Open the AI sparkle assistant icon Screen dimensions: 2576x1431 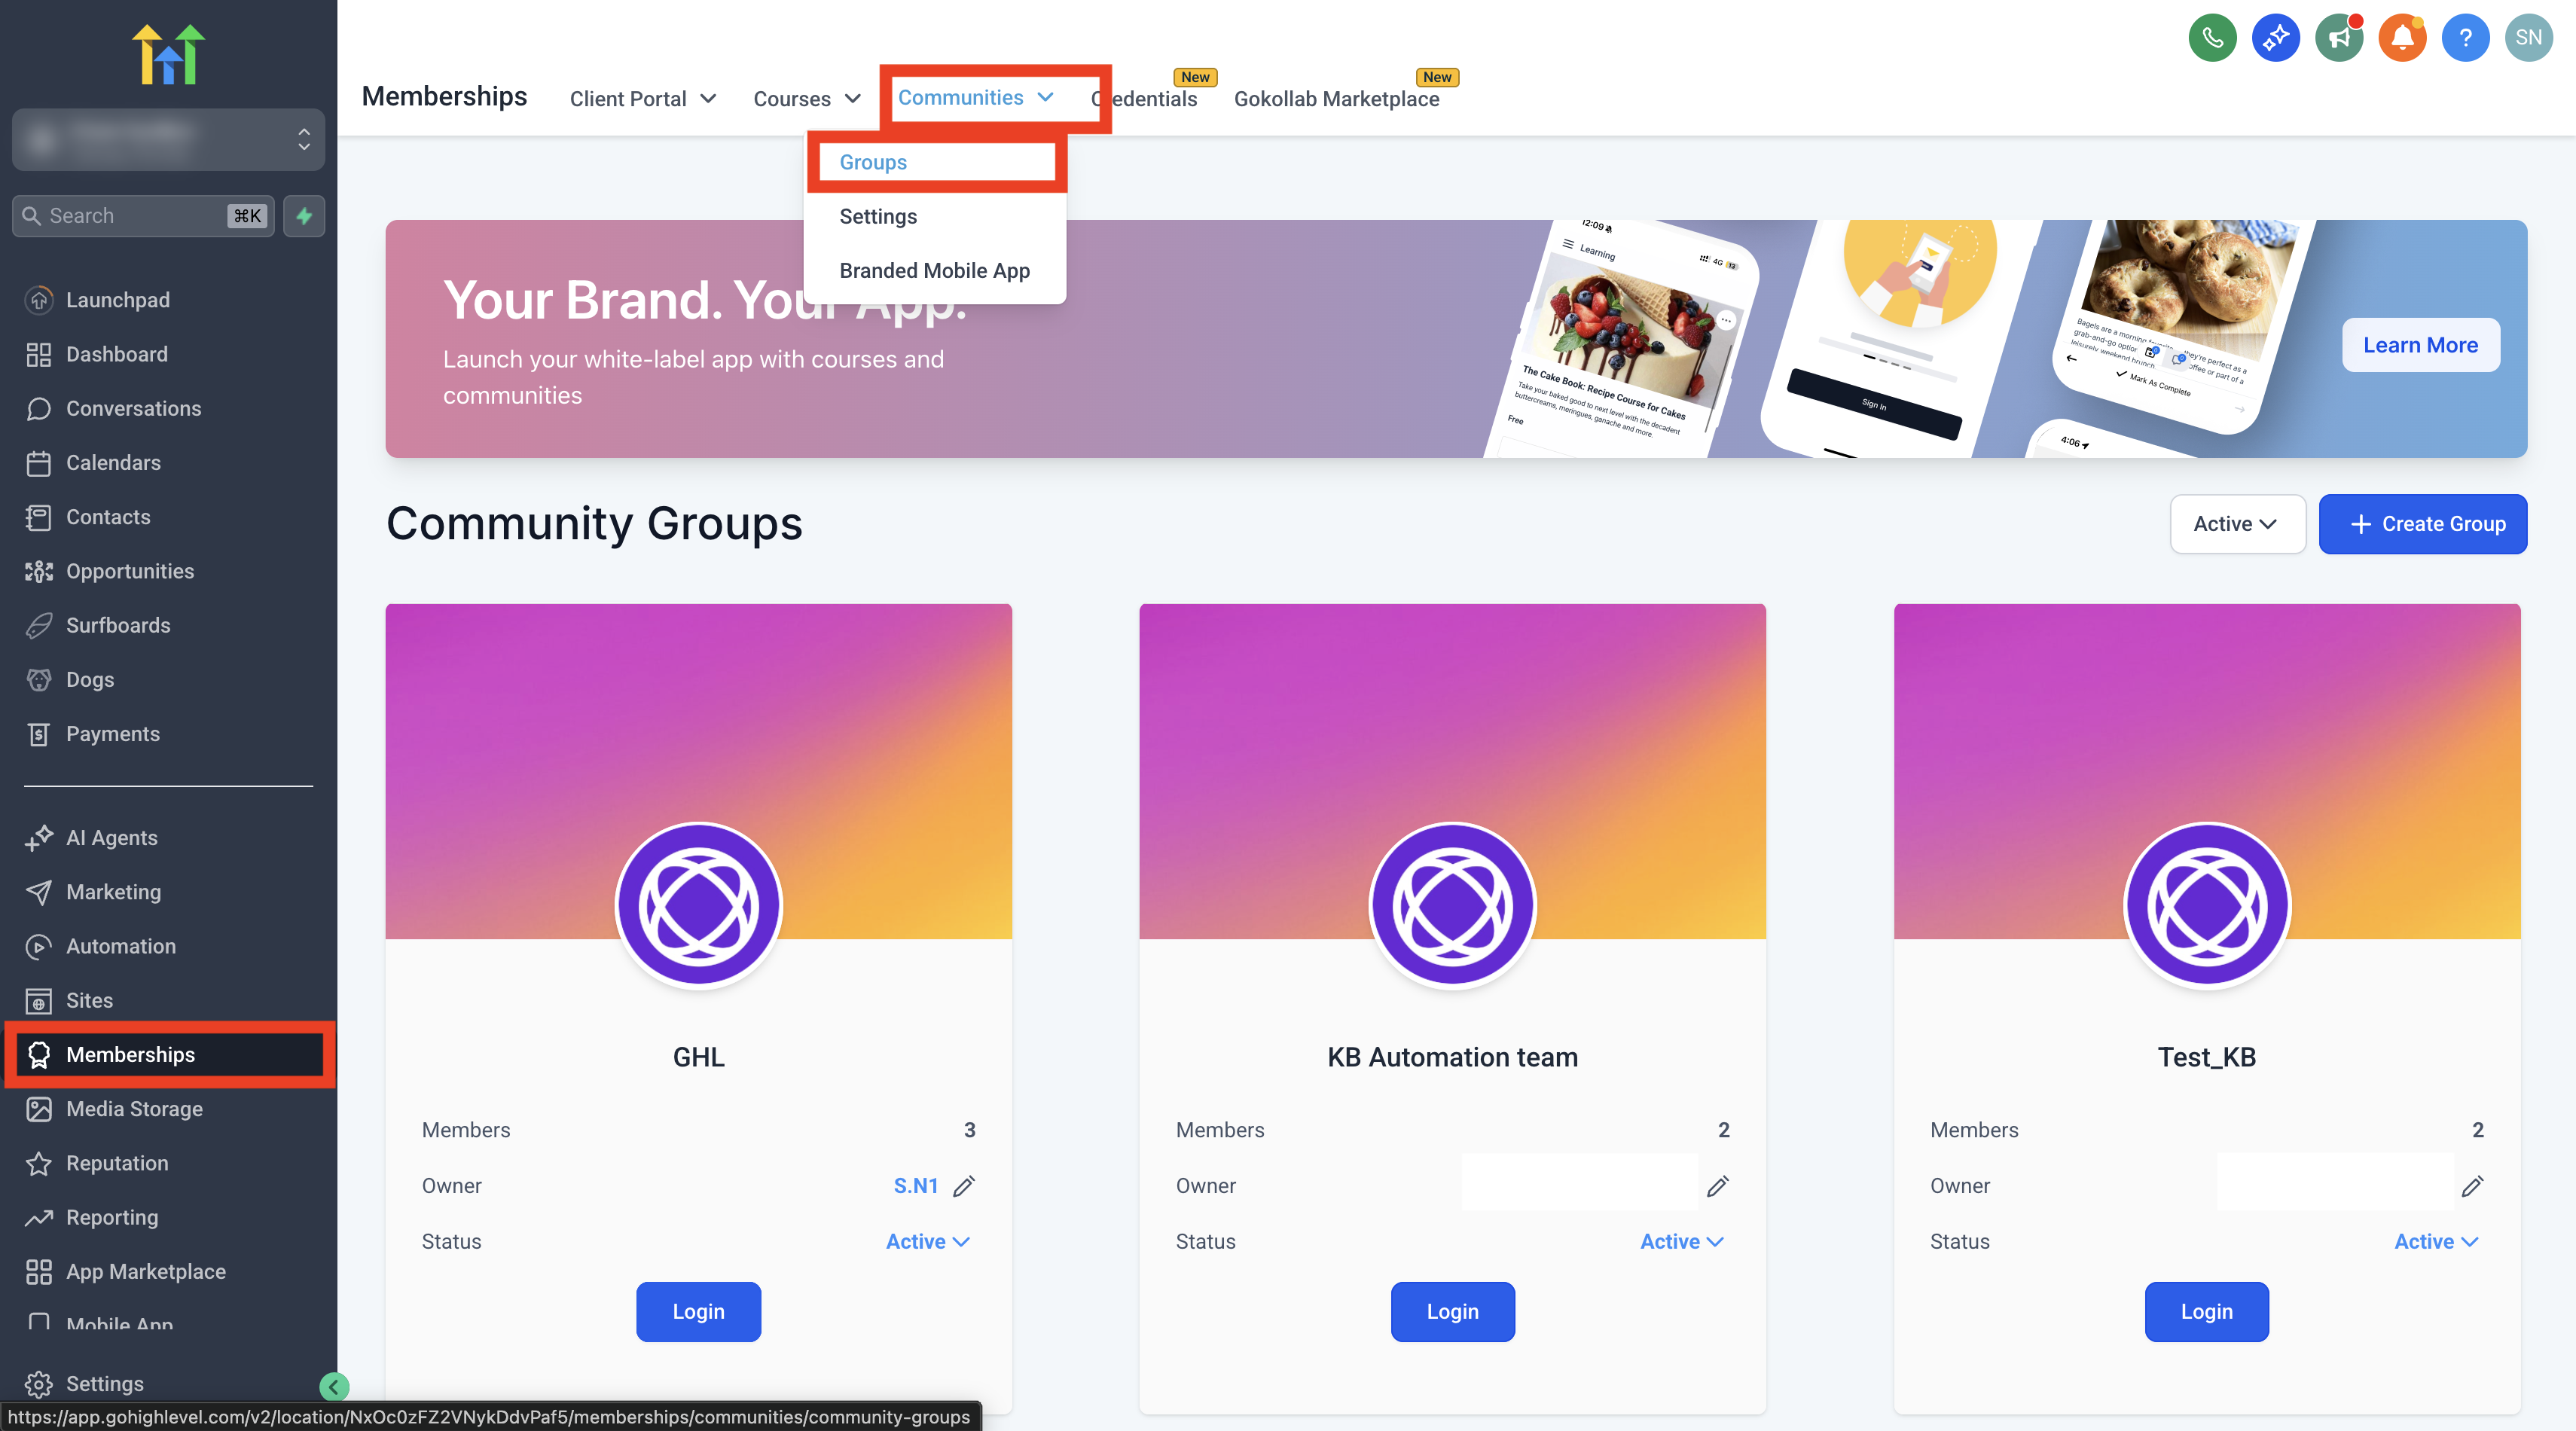pyautogui.click(x=2275, y=37)
